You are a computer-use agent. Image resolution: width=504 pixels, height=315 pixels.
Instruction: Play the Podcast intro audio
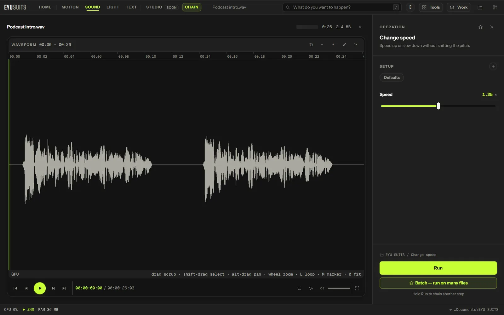[x=40, y=288]
